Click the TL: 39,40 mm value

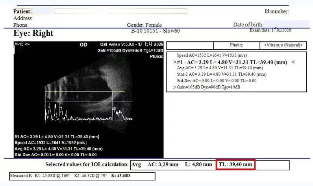pyautogui.click(x=235, y=164)
